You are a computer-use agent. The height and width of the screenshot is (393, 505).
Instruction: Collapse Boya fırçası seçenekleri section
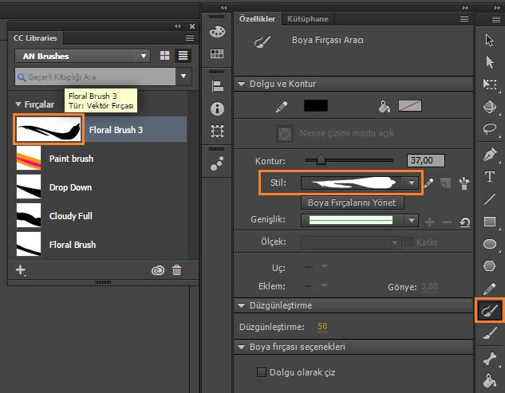242,347
